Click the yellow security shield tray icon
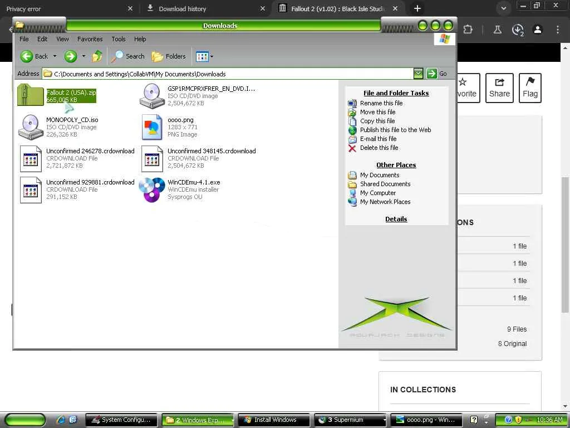The height and width of the screenshot is (428, 570). click(518, 420)
